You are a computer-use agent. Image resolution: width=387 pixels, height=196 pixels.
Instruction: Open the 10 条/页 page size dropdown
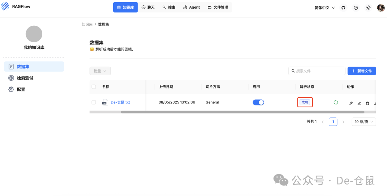(364, 122)
